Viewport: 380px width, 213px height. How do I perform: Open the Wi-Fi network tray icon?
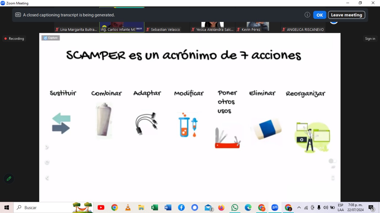pyautogui.click(x=306, y=208)
